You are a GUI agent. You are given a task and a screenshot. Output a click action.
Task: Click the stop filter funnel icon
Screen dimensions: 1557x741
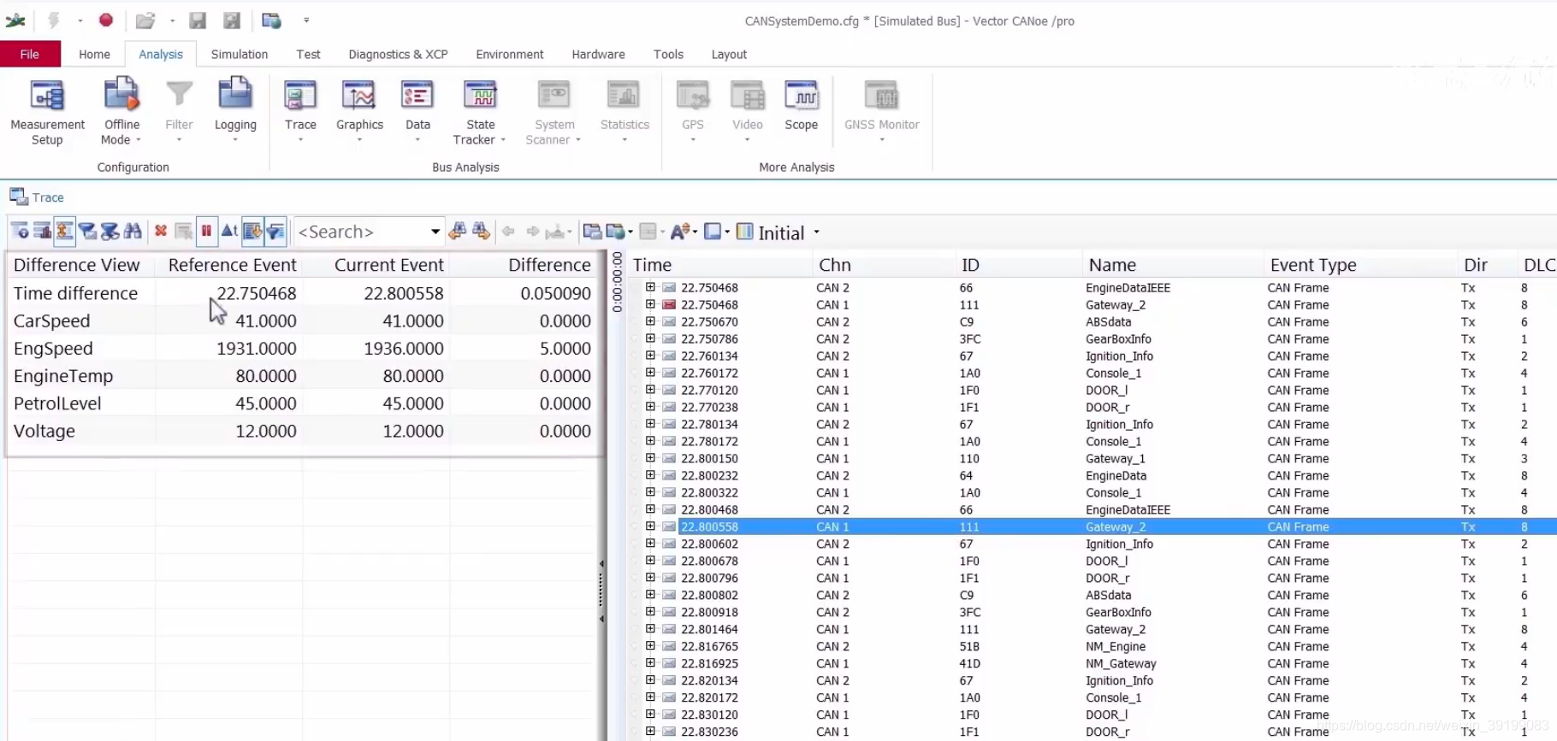tap(110, 231)
